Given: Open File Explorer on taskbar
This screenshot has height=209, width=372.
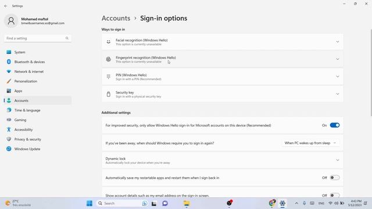Looking at the screenshot, I should click(x=187, y=203).
